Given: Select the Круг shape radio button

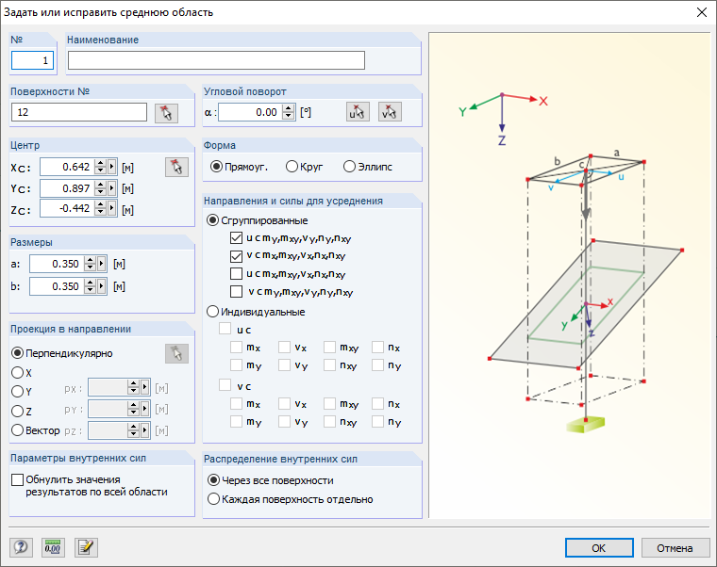Looking at the screenshot, I should point(292,167).
